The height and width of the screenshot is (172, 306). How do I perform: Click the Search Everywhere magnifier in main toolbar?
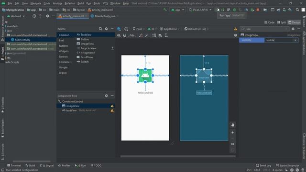click(x=297, y=10)
